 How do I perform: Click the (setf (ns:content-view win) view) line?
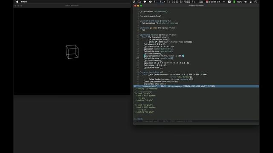(x=161, y=82)
